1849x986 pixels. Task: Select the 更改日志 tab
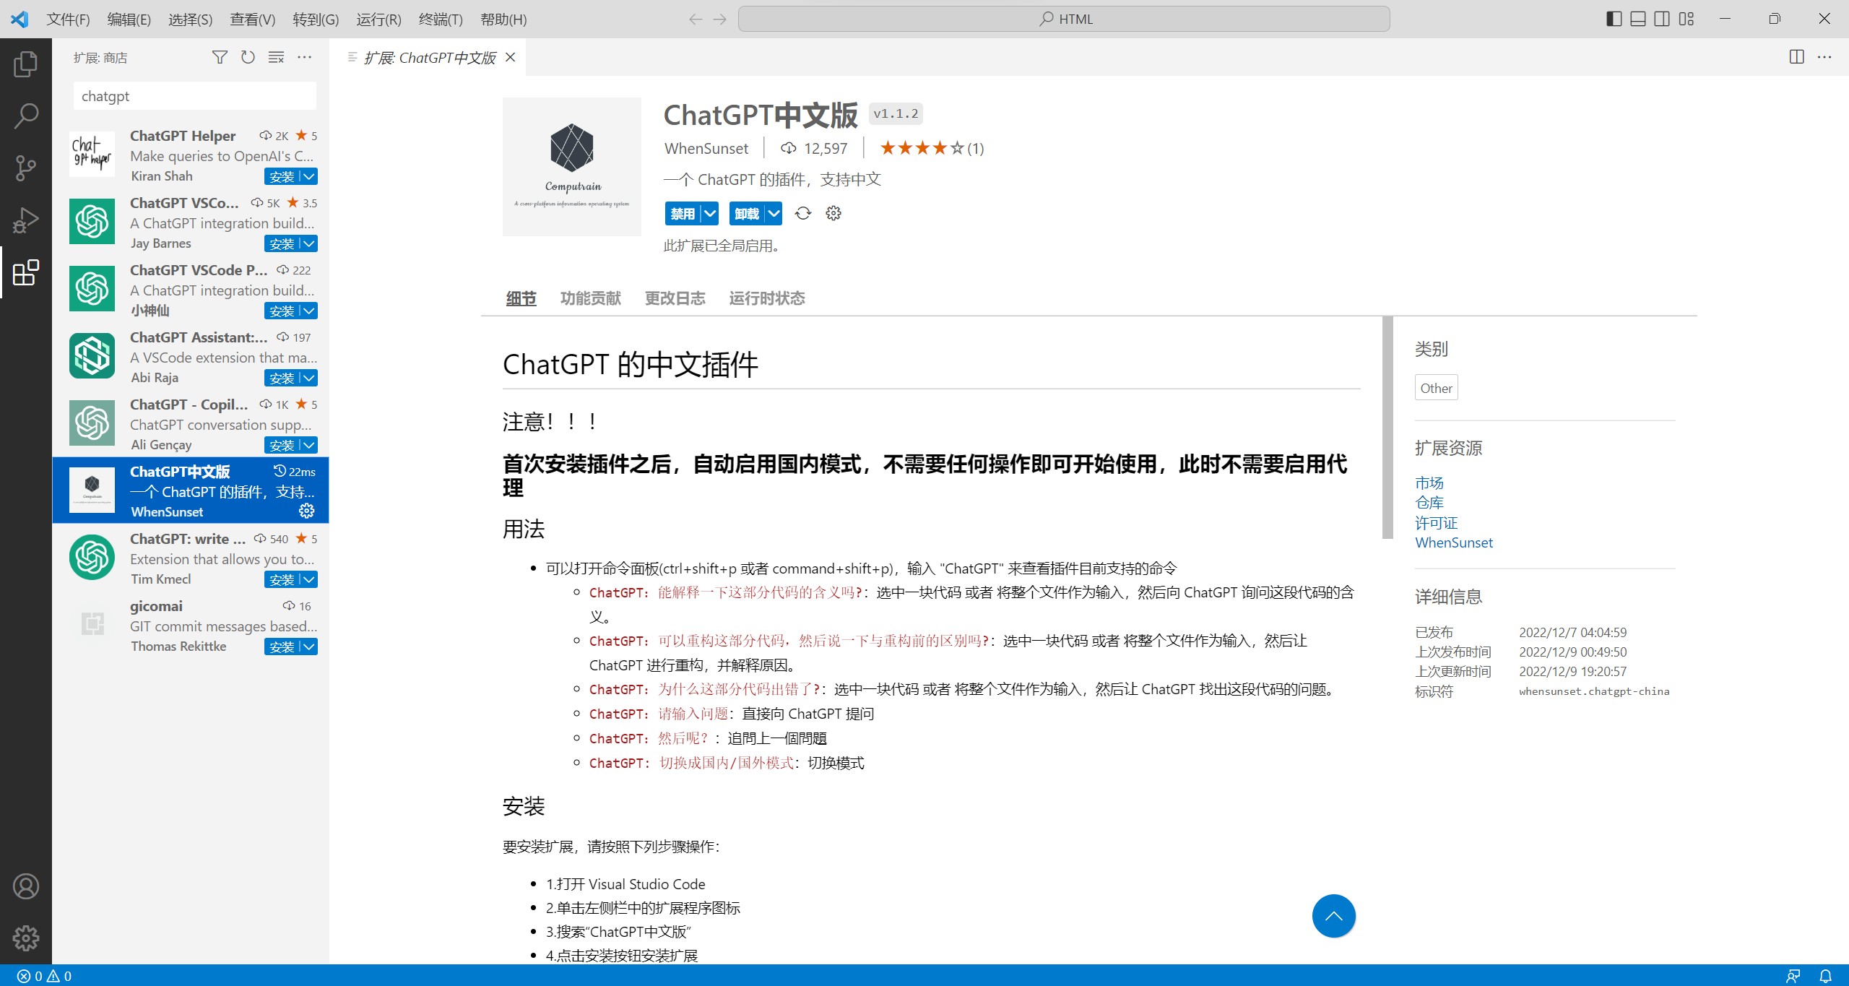pos(675,298)
